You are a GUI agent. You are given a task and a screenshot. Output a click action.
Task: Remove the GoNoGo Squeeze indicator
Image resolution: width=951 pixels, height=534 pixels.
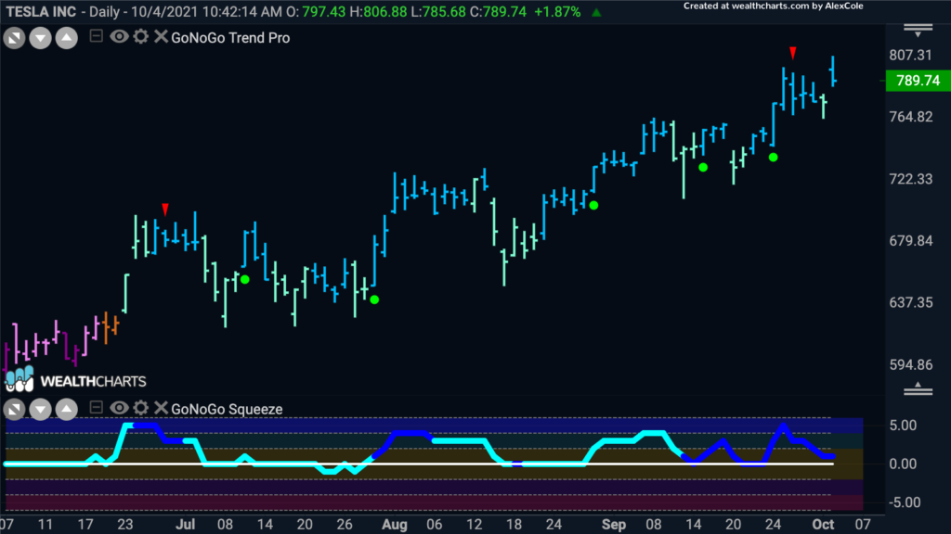[161, 408]
